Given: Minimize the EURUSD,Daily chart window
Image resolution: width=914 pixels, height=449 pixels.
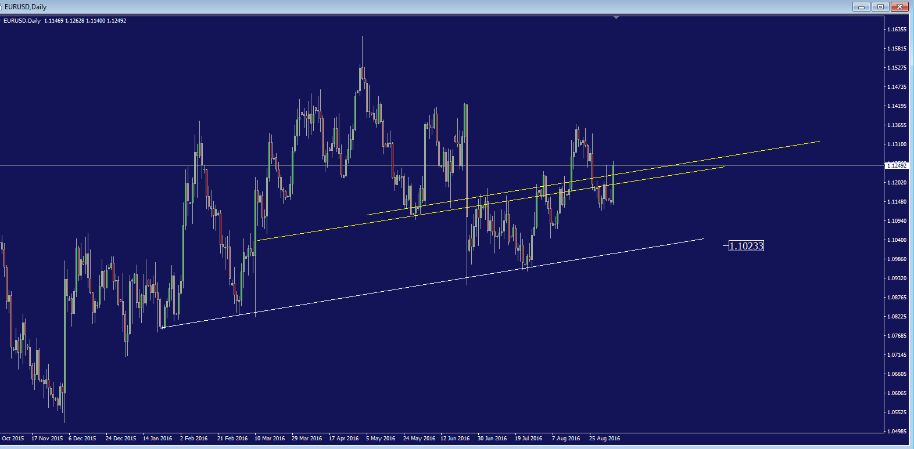Looking at the screenshot, I should point(861,7).
